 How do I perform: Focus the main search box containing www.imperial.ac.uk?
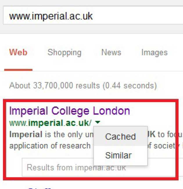click(x=87, y=16)
